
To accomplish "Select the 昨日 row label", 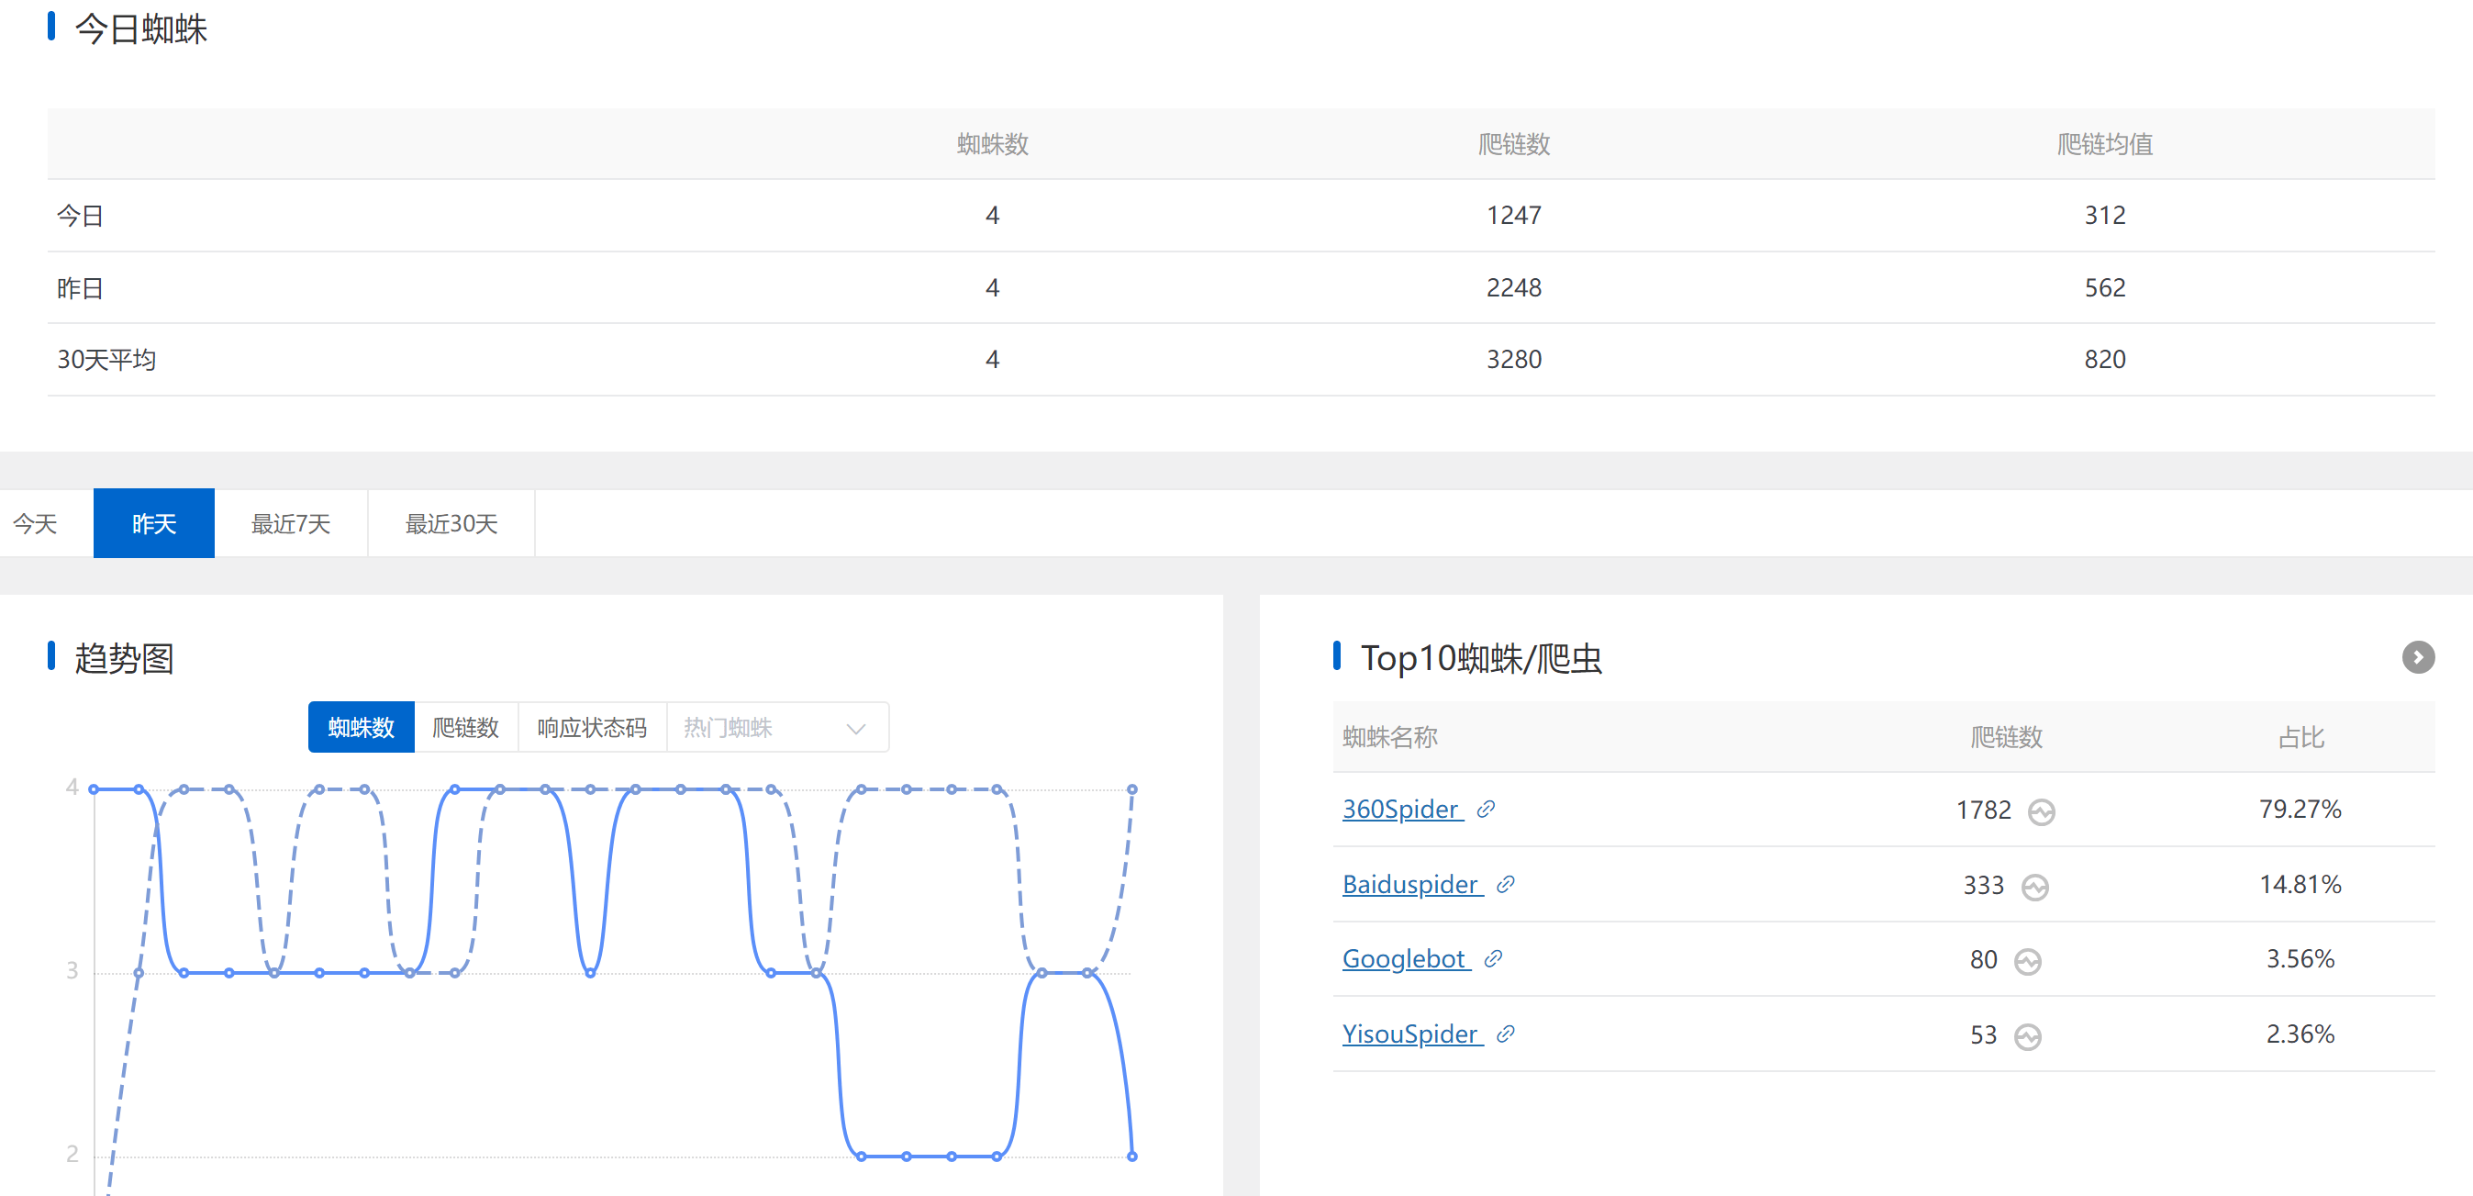I will 80,287.
